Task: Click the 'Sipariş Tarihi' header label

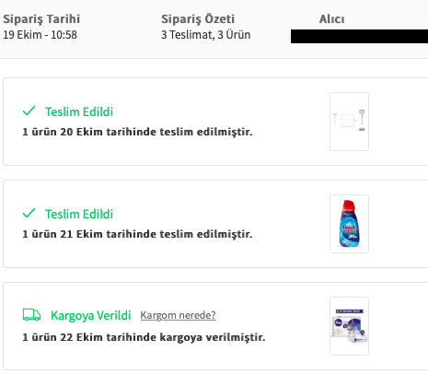Action: click(41, 19)
